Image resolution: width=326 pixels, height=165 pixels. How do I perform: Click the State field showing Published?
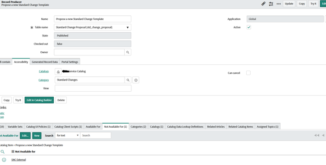pos(92,36)
